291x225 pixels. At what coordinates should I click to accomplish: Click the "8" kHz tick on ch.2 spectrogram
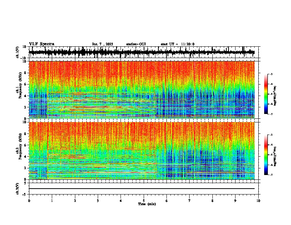pos(25,134)
